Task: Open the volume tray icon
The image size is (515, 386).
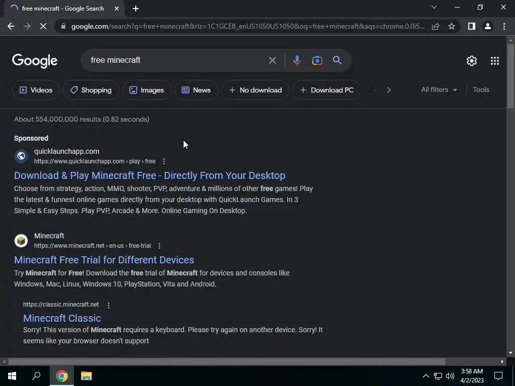Action: pos(450,376)
